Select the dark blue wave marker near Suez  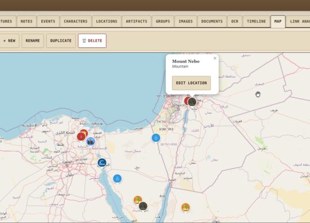tap(102, 163)
